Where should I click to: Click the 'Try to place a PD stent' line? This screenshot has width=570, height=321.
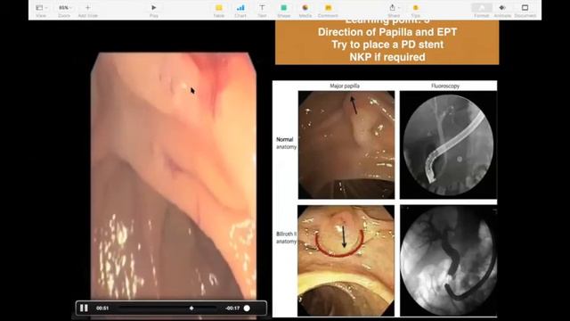point(387,45)
